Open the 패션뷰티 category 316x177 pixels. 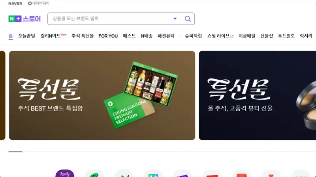pos(166,36)
